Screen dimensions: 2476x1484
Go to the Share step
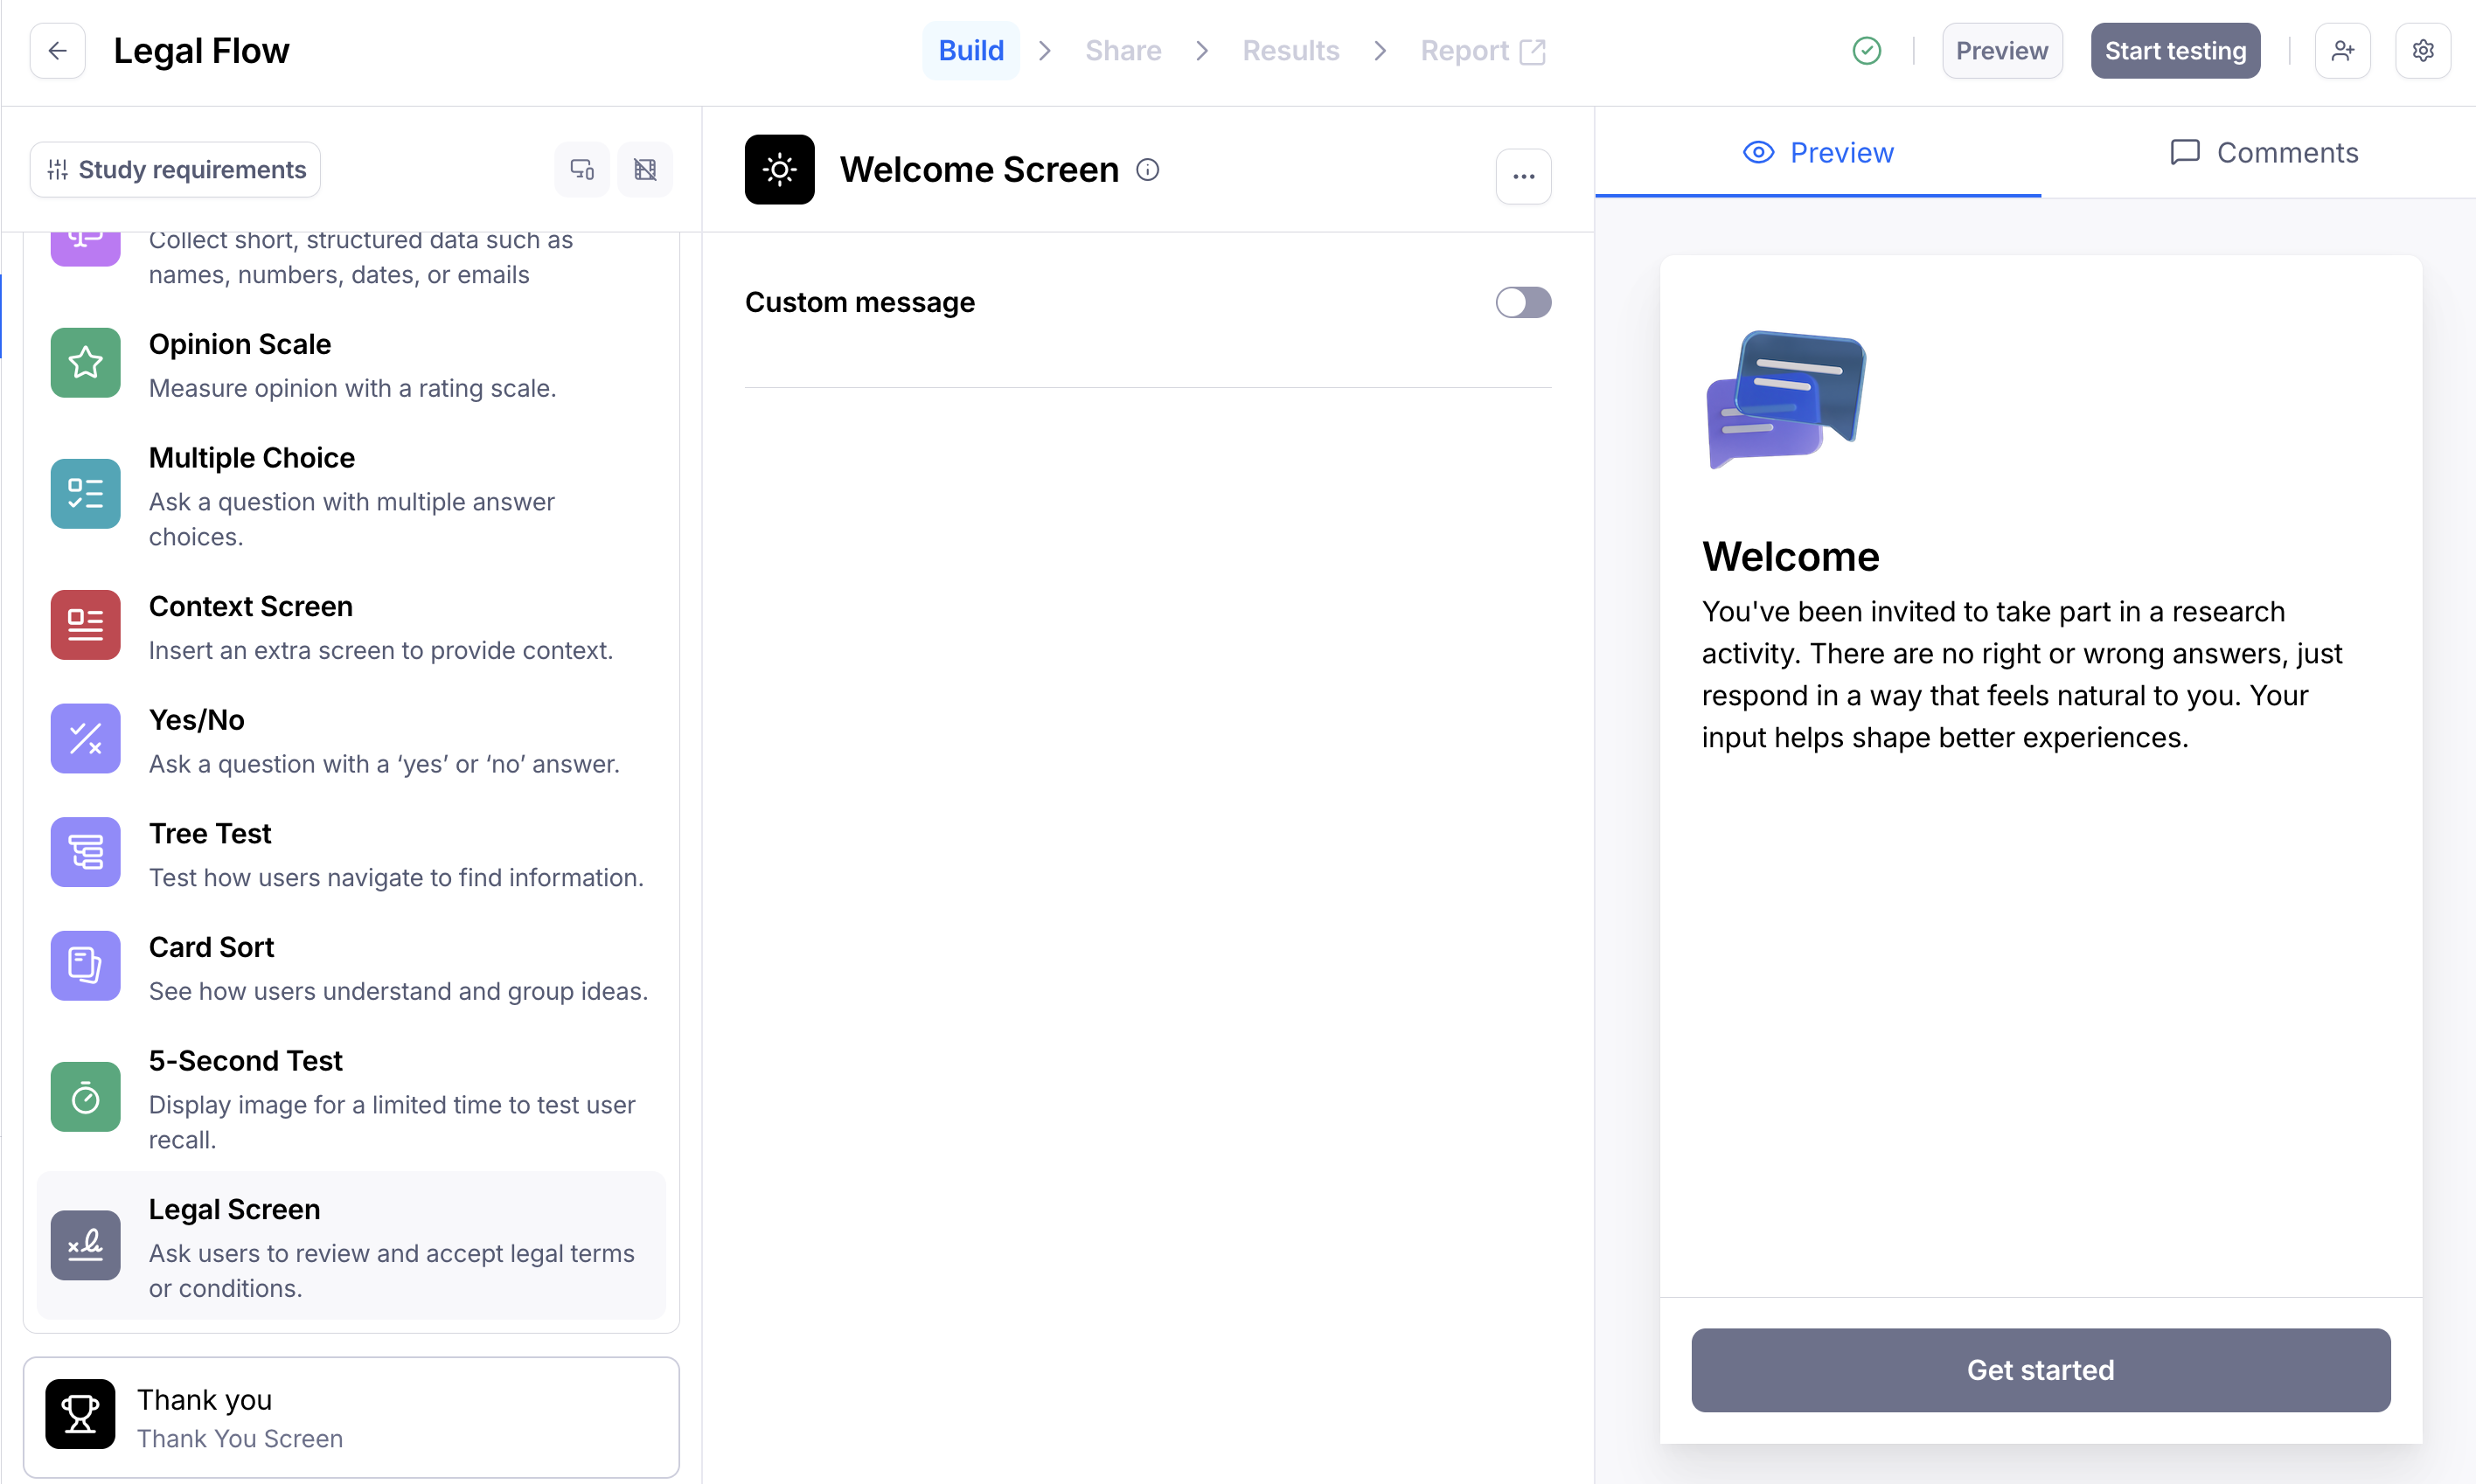coord(1123,51)
